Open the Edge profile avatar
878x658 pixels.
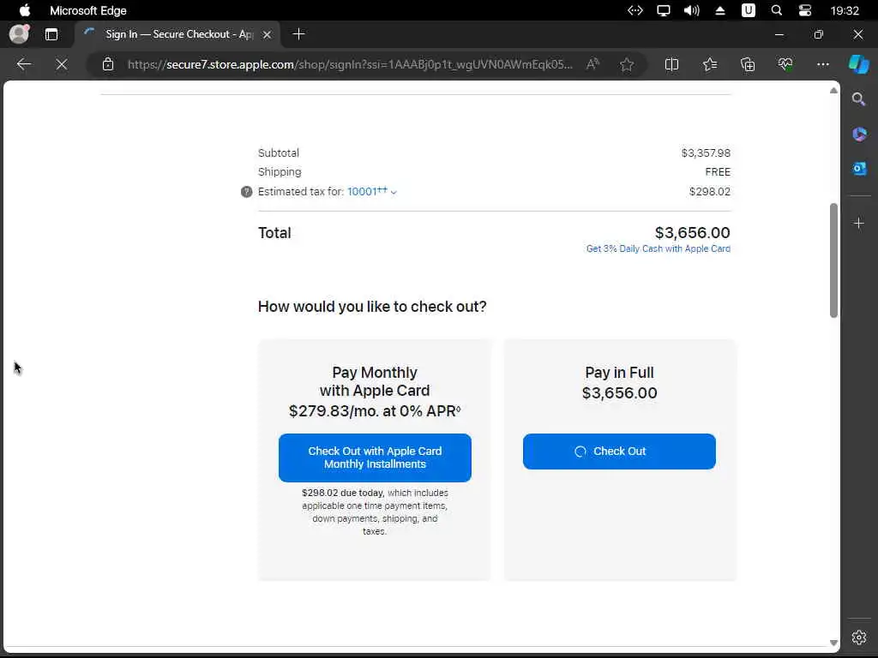(19, 34)
